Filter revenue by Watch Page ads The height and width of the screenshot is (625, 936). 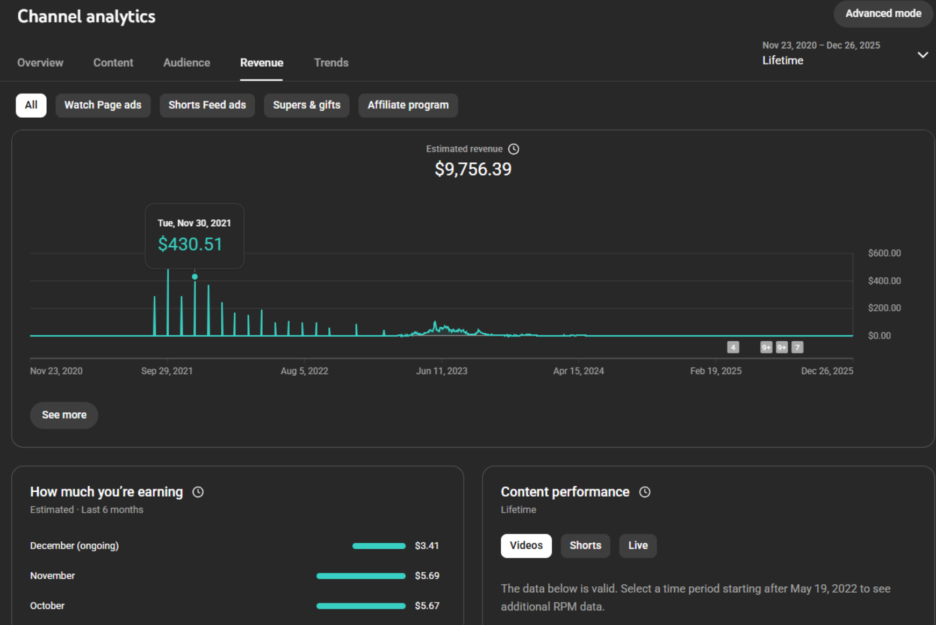(103, 105)
